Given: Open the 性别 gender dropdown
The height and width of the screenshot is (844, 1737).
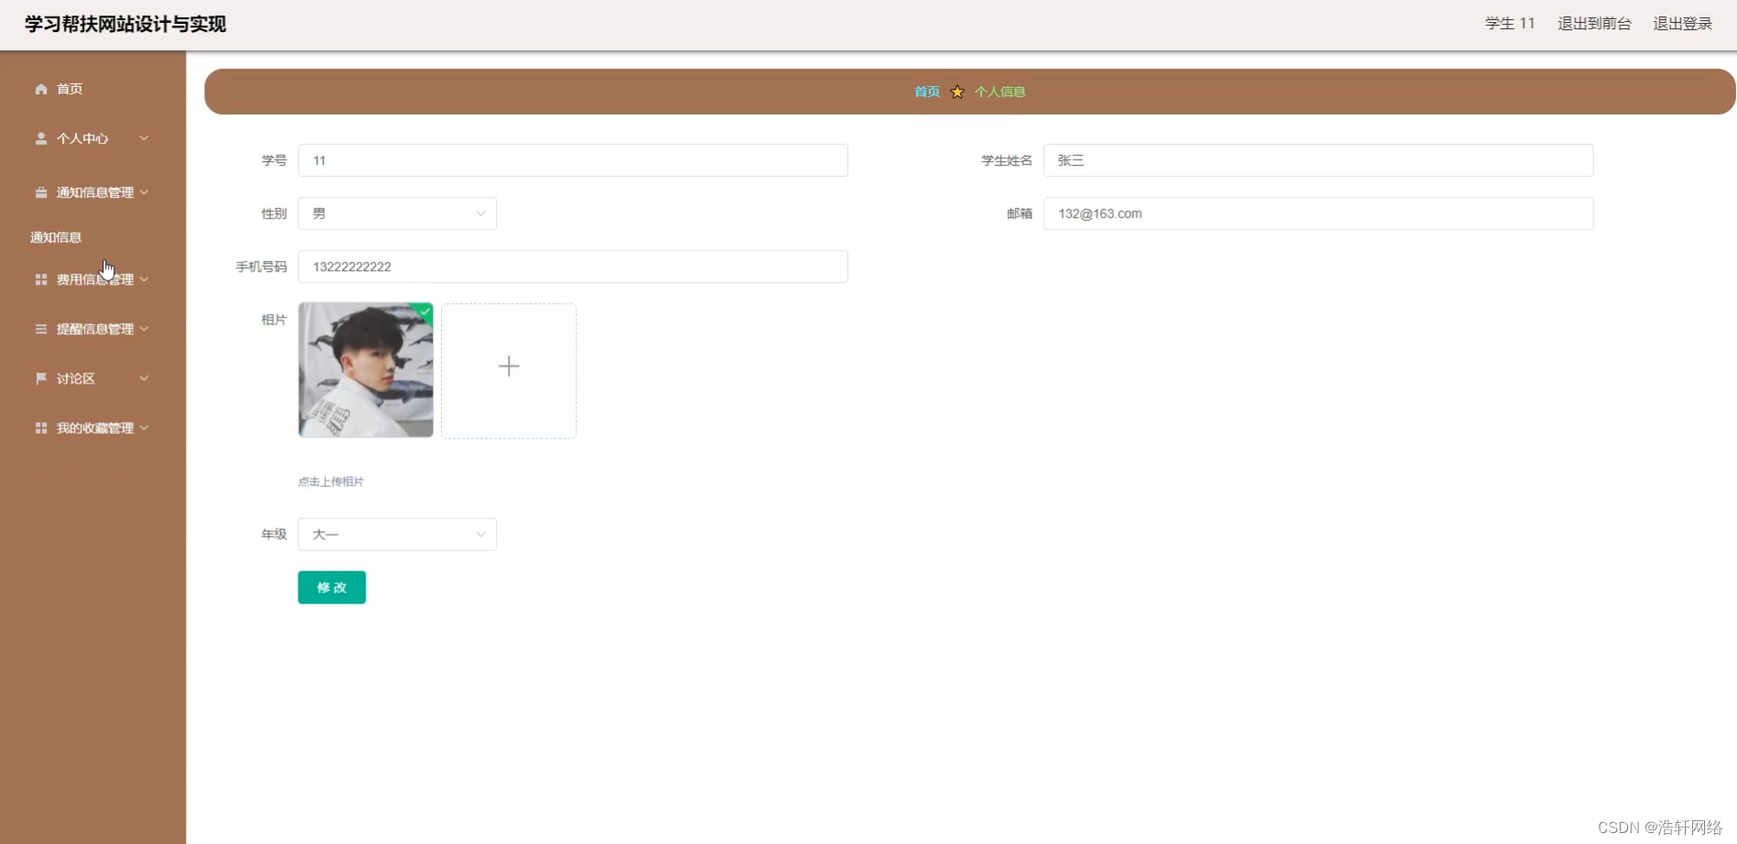Looking at the screenshot, I should (396, 212).
